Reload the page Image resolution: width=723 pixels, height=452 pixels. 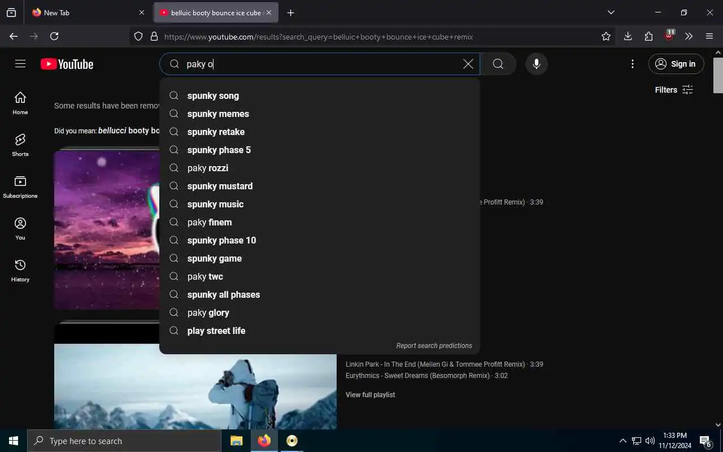pyautogui.click(x=54, y=36)
